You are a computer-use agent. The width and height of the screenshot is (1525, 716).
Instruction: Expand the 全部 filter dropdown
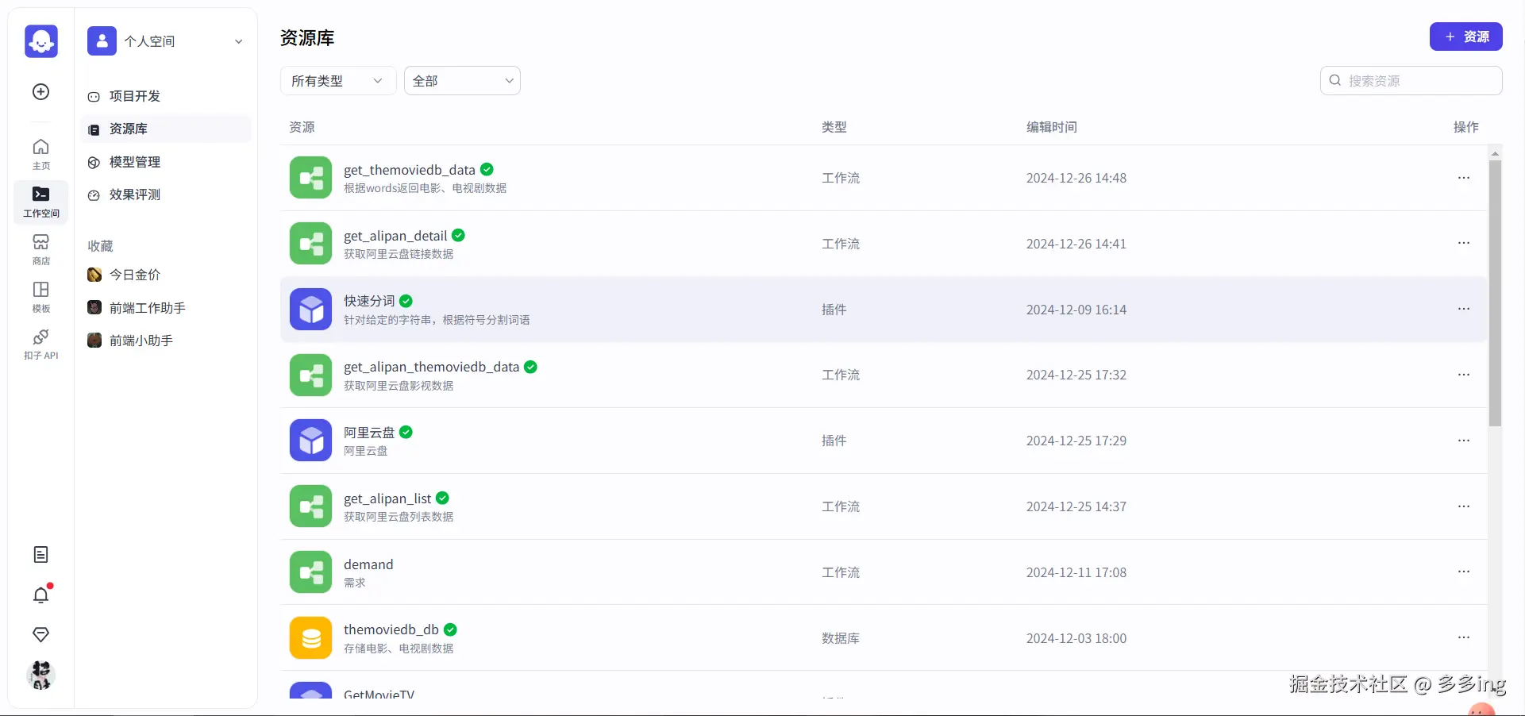click(462, 81)
